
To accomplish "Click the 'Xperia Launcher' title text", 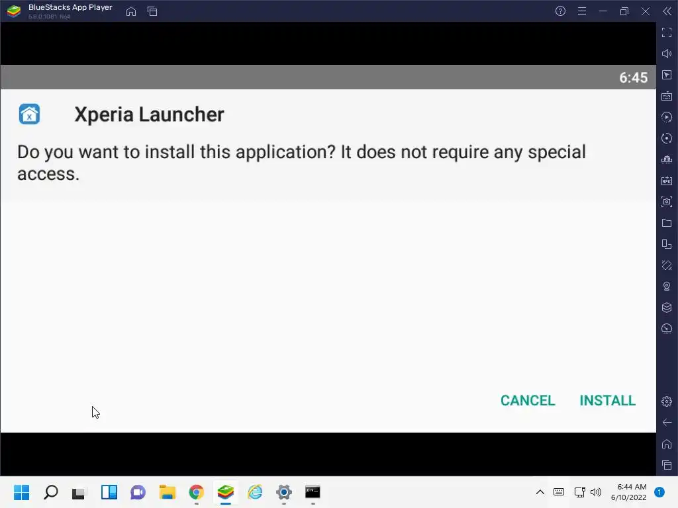I will coord(149,114).
